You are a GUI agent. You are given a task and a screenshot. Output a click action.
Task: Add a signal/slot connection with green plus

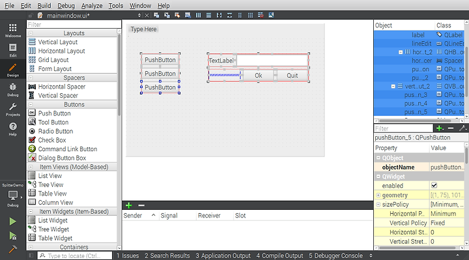(x=128, y=205)
